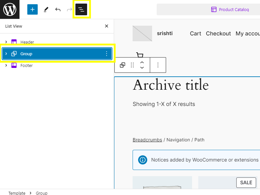Screen dimensions: 260x195
Task: Move the block up with the up arrow
Action: coord(142,62)
